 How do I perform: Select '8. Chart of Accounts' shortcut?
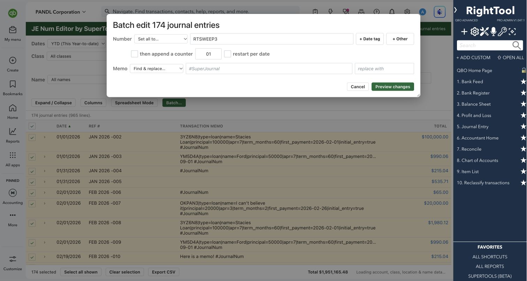click(478, 160)
